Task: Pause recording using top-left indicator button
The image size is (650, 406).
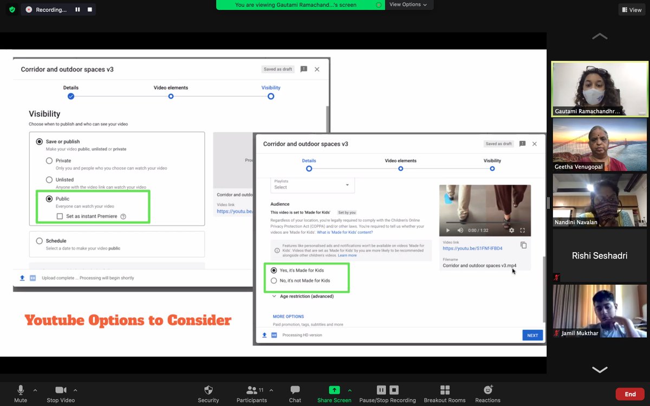Action: (x=78, y=9)
